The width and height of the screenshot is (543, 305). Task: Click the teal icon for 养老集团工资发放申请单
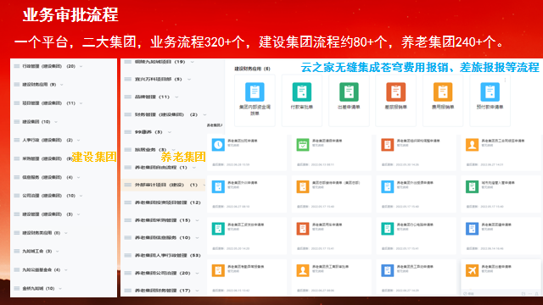coord(218,229)
